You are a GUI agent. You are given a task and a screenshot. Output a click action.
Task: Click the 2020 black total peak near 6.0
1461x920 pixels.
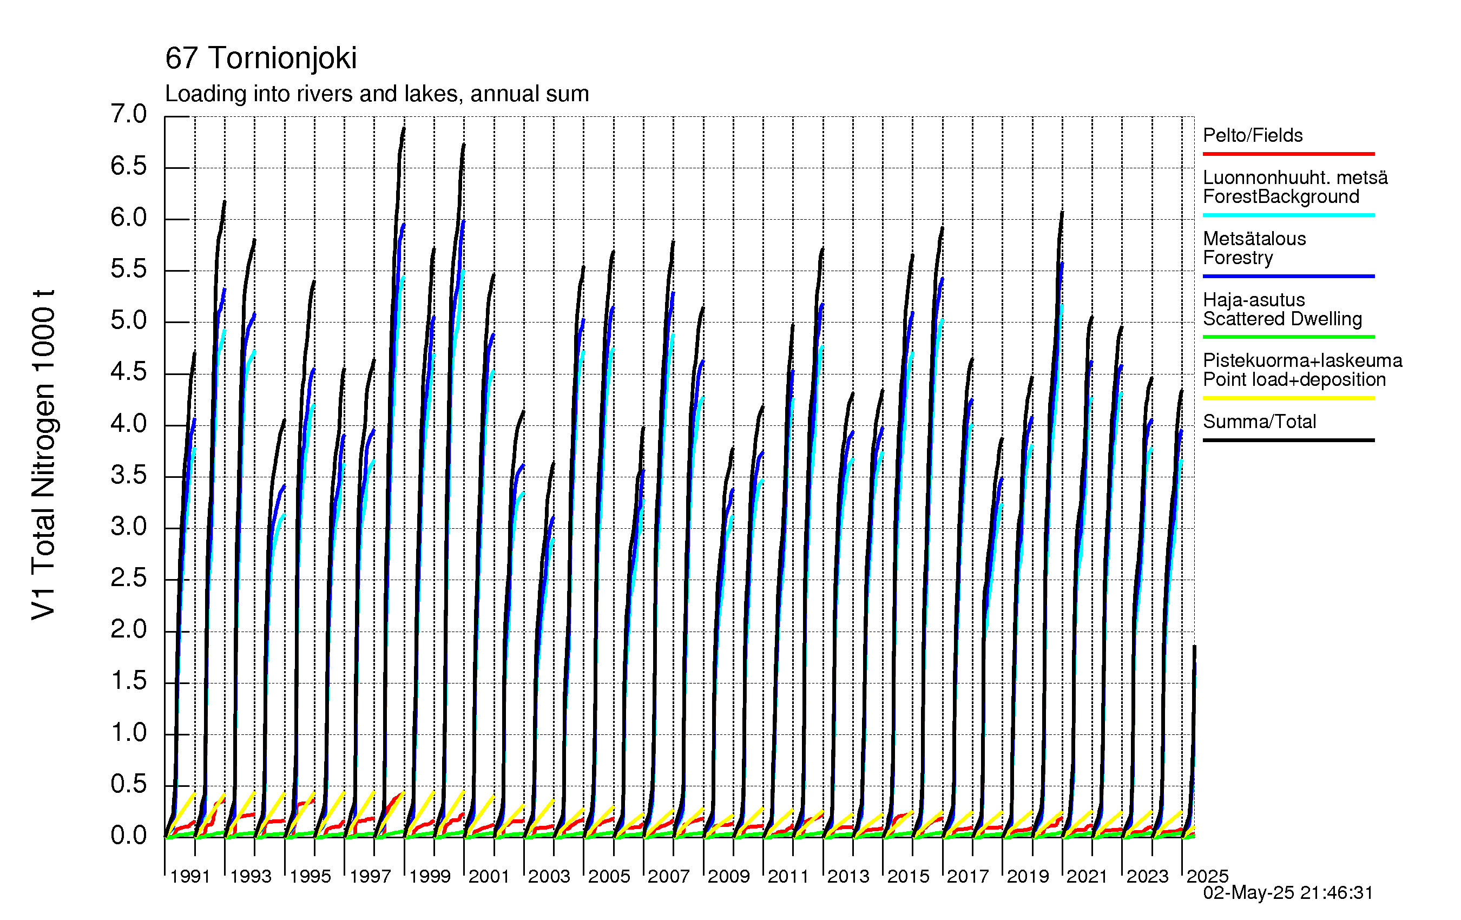click(1062, 214)
